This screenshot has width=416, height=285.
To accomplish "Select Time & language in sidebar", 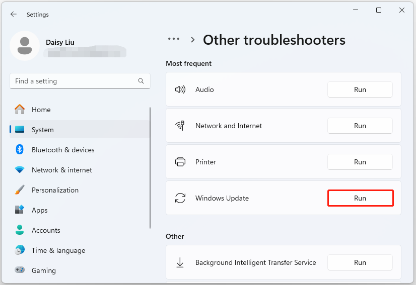I will pos(58,250).
